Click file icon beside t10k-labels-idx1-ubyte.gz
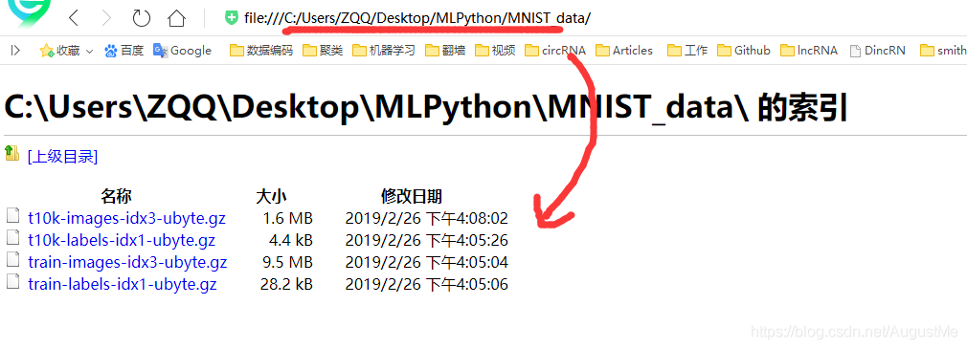This screenshot has width=967, height=349. coord(13,237)
